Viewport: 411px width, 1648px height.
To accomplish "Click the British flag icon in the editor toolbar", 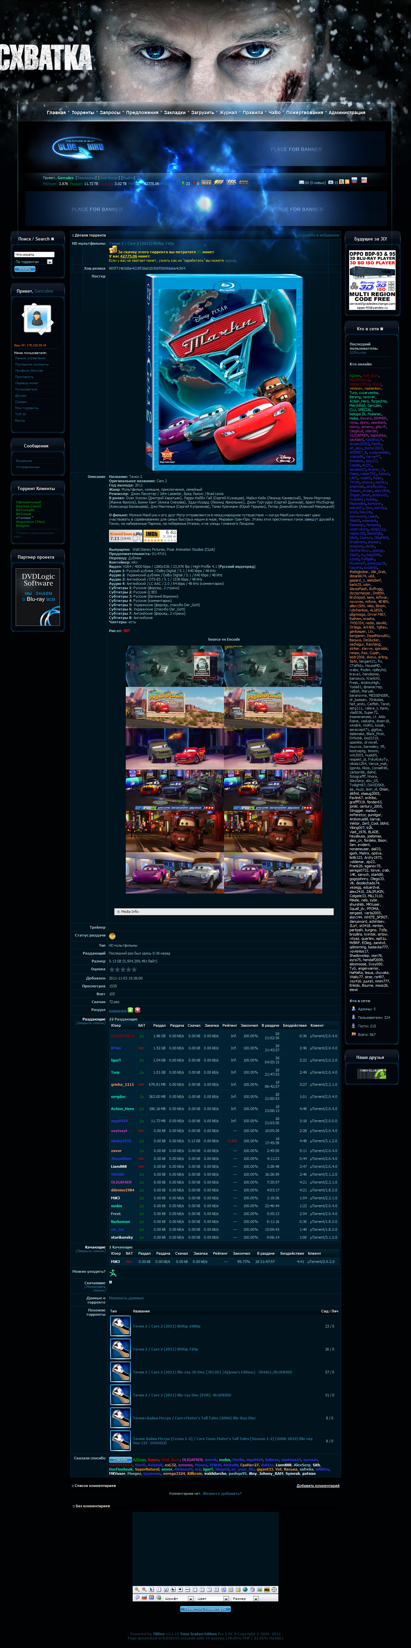I will (152, 1597).
